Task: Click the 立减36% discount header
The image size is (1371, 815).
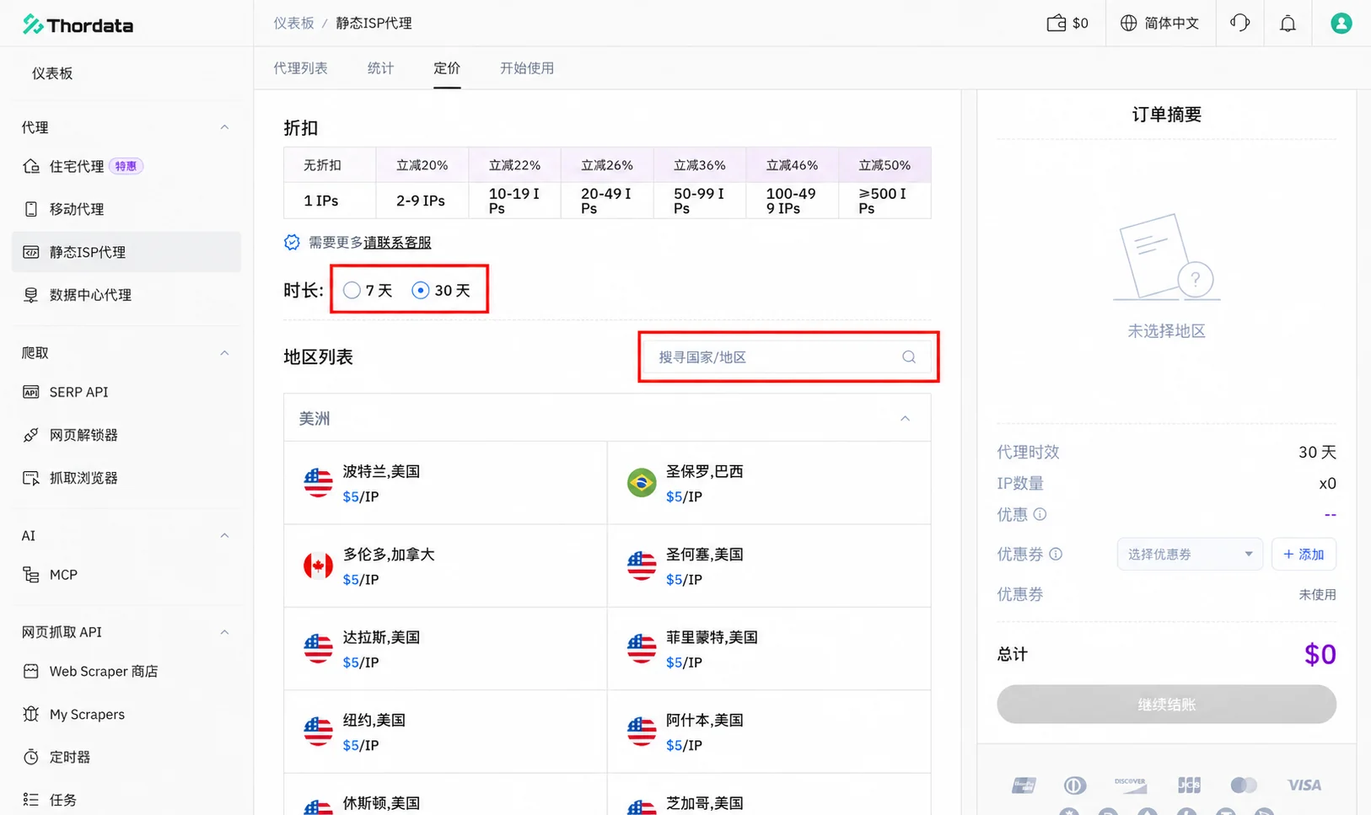Action: (700, 165)
